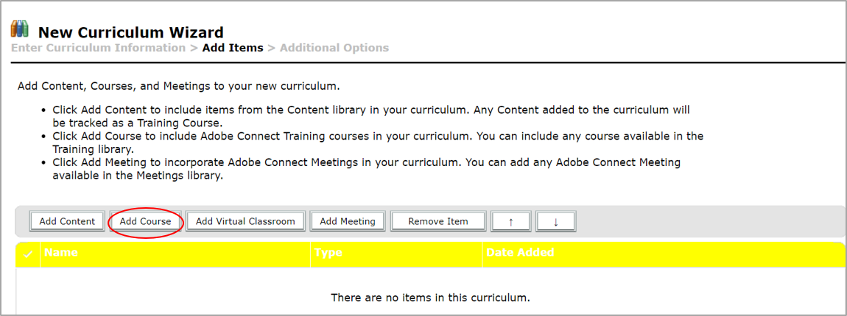
Task: Sort by the Type column header
Action: [x=328, y=253]
